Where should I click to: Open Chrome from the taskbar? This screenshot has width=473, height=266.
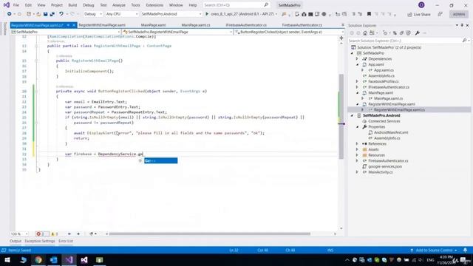coord(38,260)
